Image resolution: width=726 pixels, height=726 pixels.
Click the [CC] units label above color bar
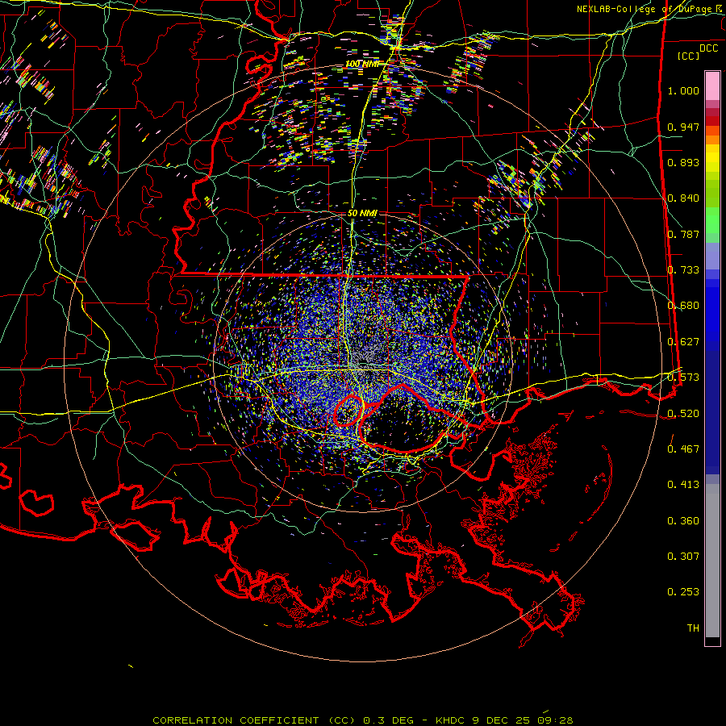click(689, 56)
